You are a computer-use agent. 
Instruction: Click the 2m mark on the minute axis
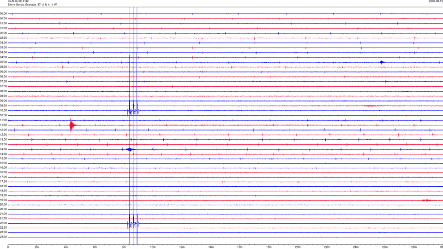pyautogui.click(x=37, y=247)
